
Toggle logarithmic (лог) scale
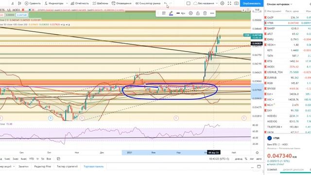[252, 159]
